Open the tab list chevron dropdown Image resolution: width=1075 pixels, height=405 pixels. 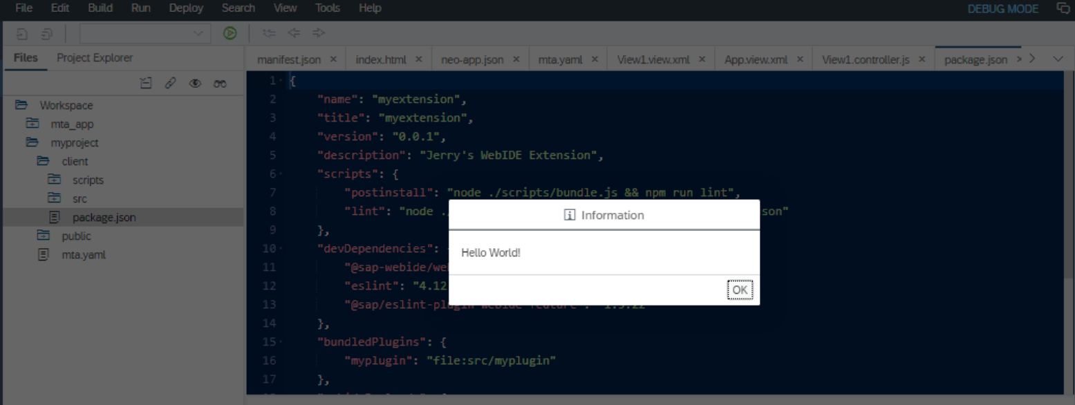coord(1058,59)
